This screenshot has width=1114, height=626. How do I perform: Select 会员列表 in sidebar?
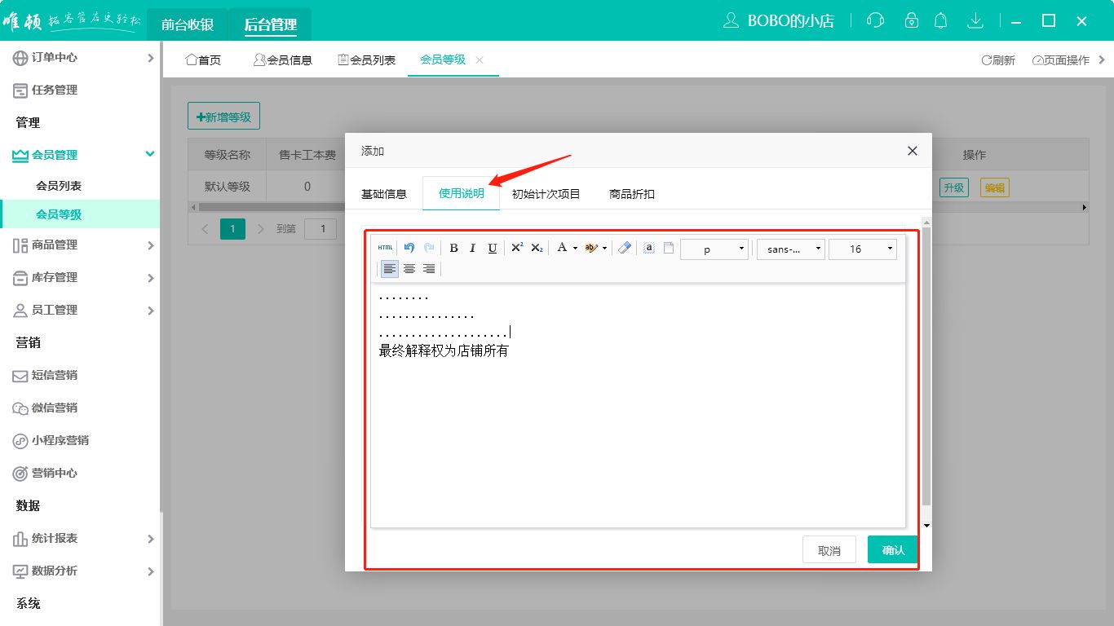(x=59, y=186)
